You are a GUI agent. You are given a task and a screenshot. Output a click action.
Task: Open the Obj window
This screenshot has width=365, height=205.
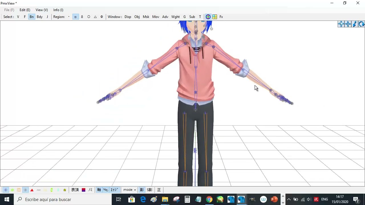pos(137,17)
